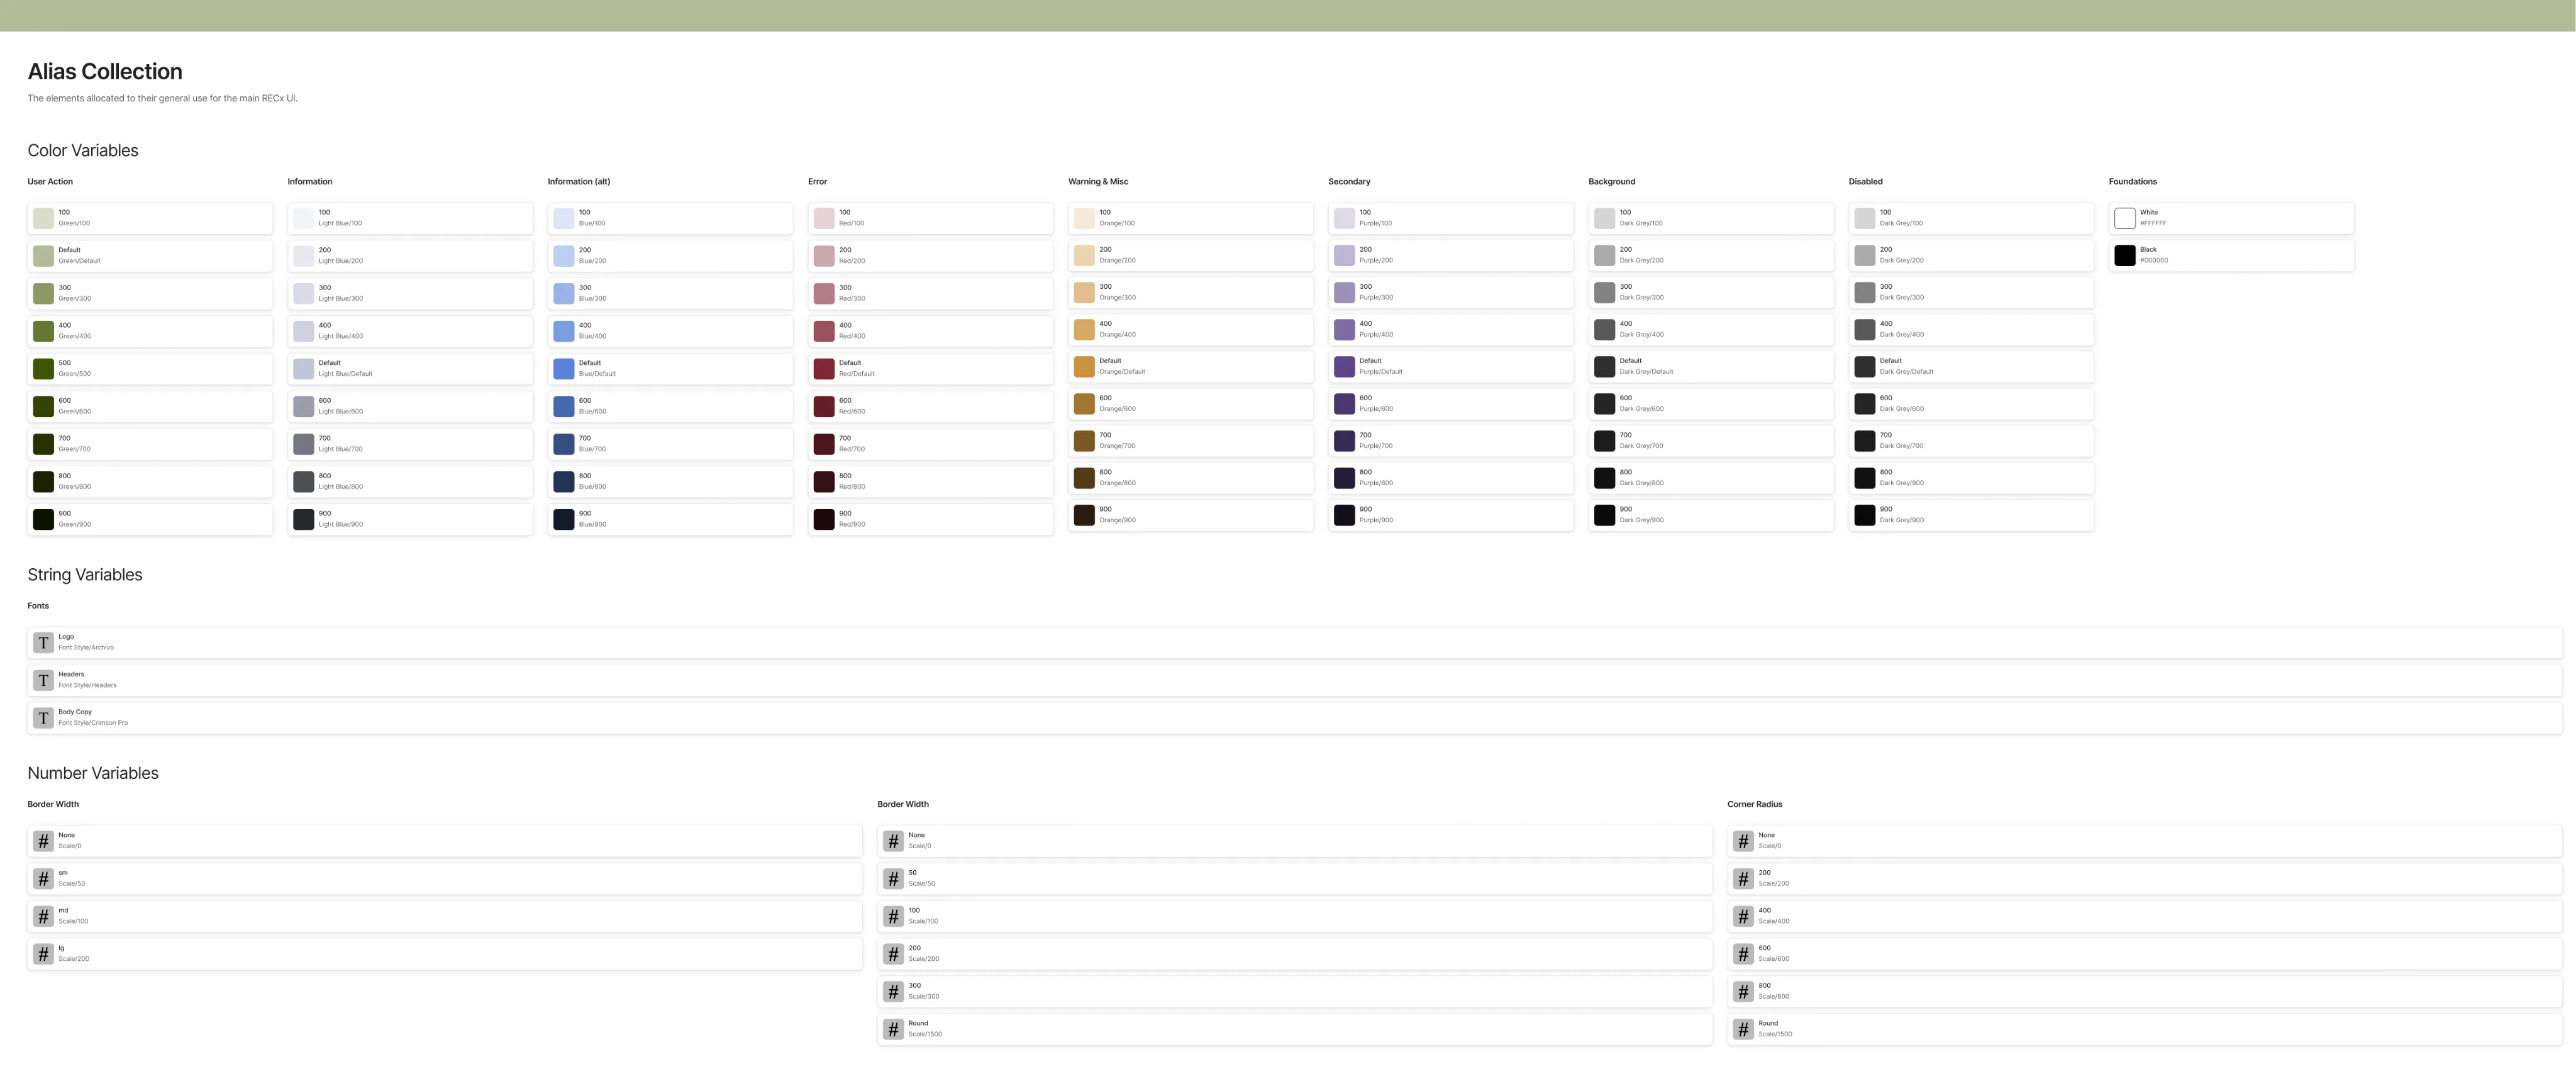Click the Fonts group label
Viewport: 2576px width, 1081px height.
click(x=38, y=605)
